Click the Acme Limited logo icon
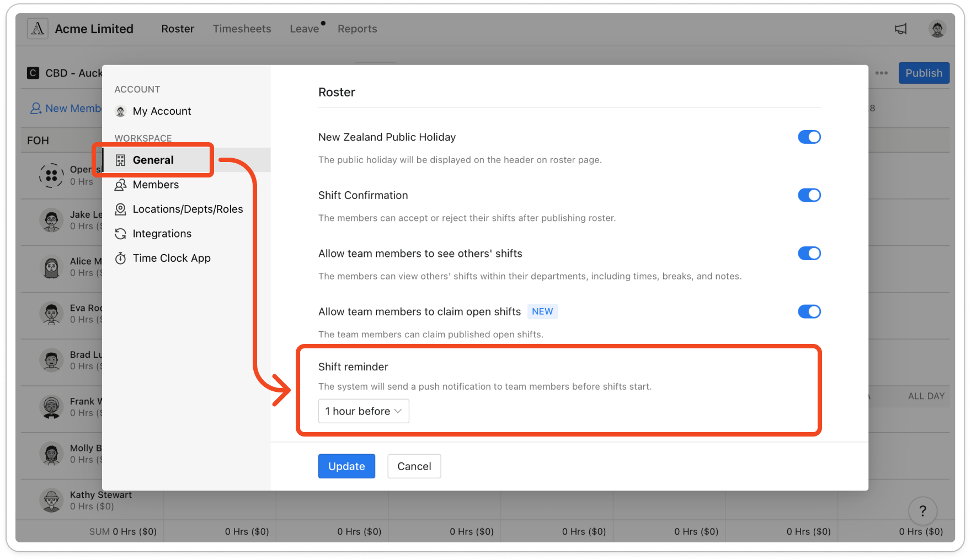Viewport: 971px width, 560px height. coord(38,29)
